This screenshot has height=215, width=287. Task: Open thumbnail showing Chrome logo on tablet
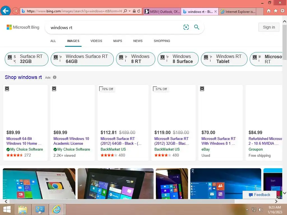coord(39,184)
